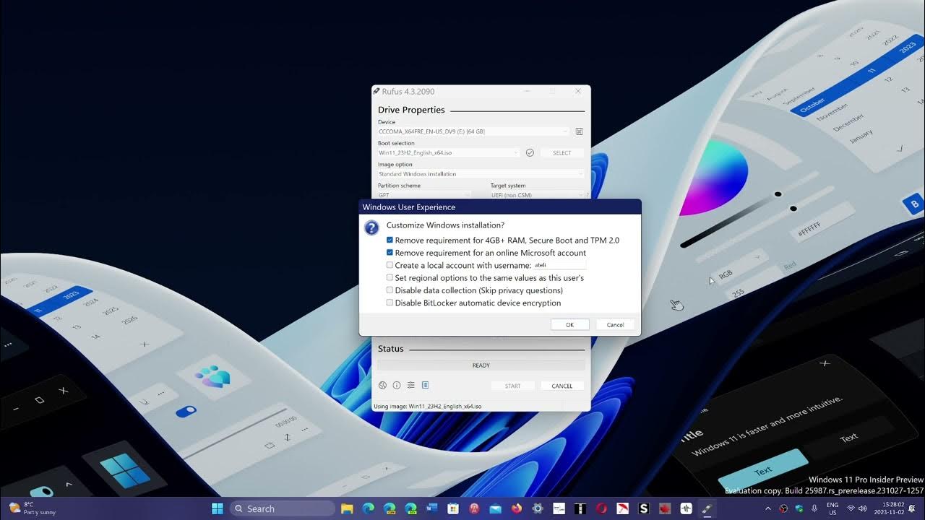Open Edge Canary from taskbar
The image size is (925, 520).
390,508
